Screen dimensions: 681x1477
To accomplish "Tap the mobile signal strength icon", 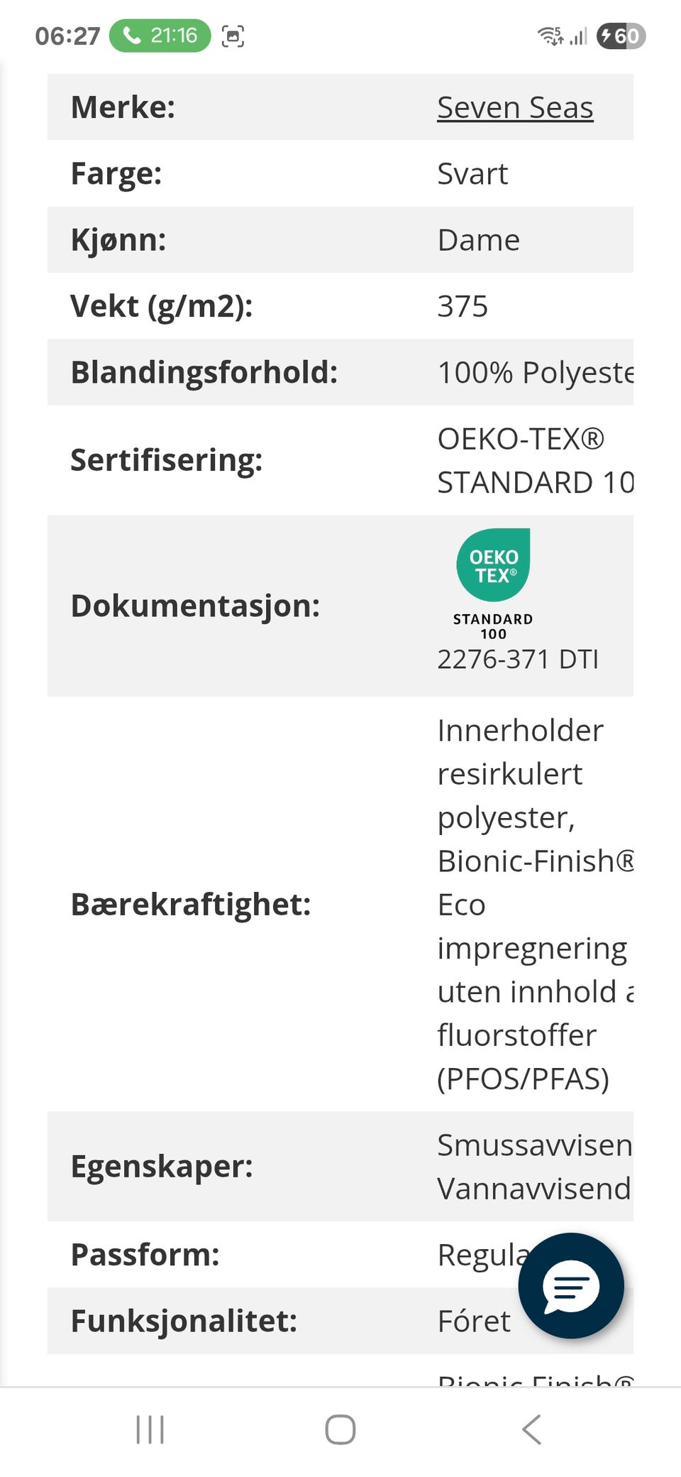I will coord(578,36).
